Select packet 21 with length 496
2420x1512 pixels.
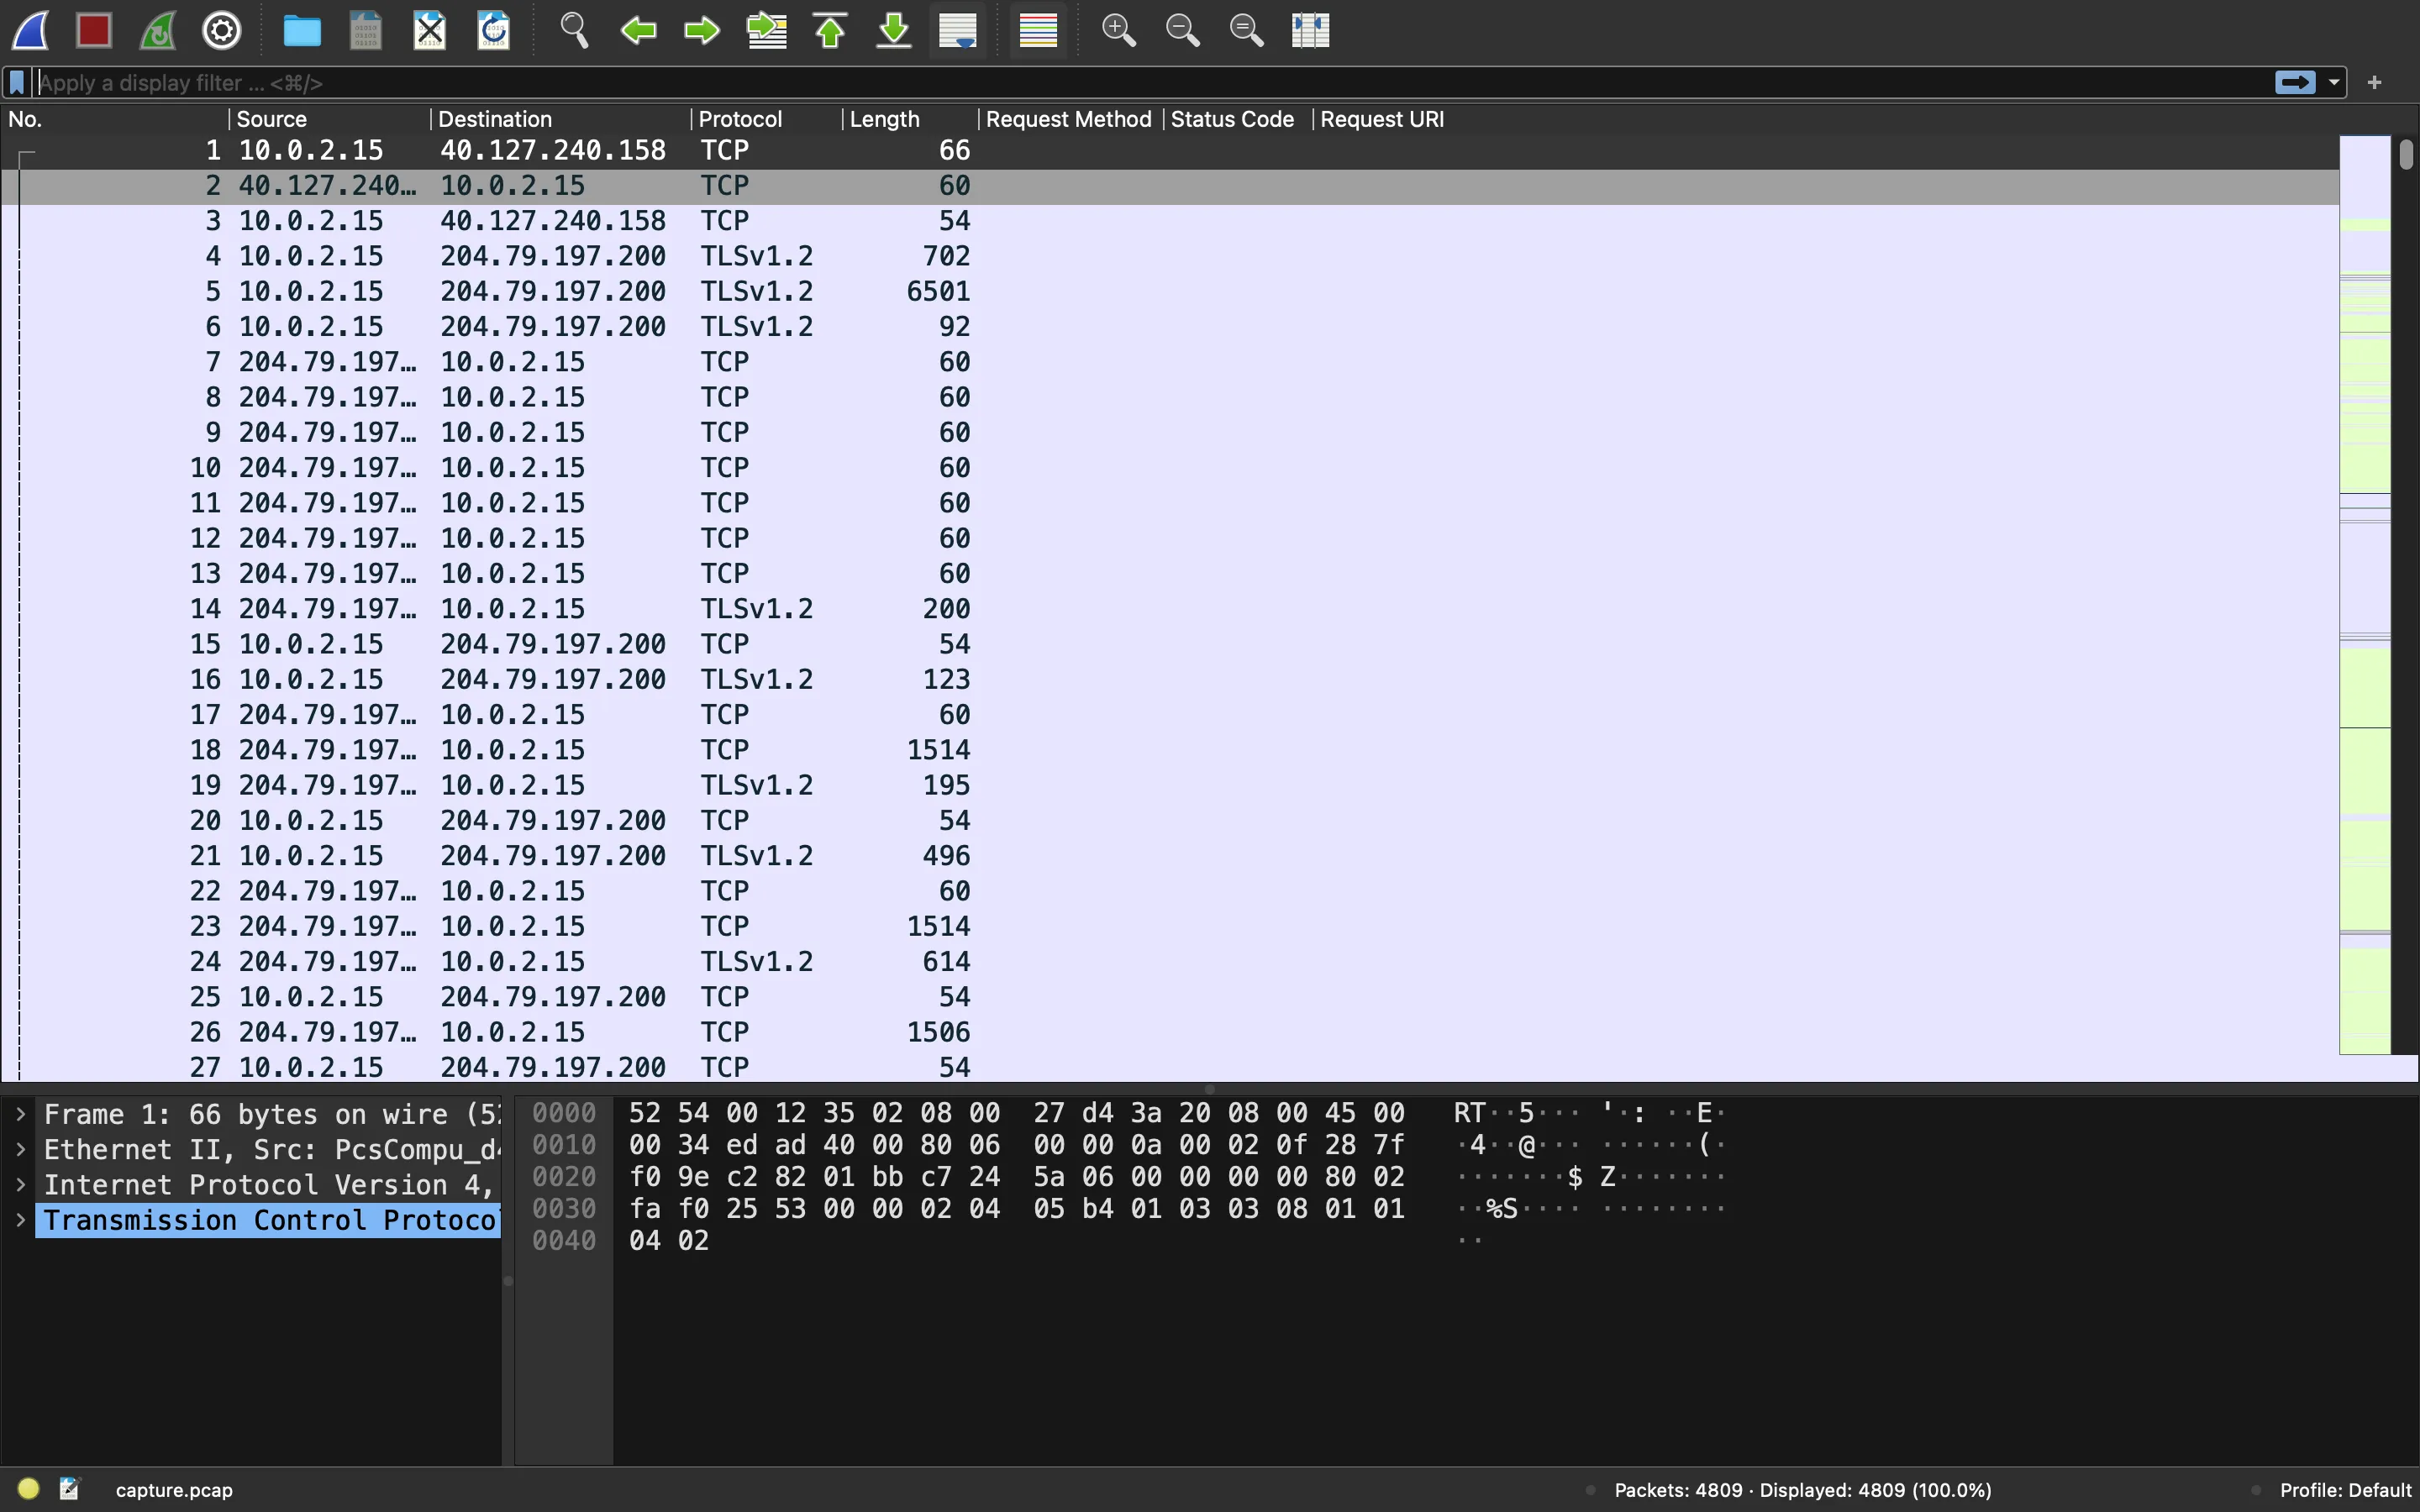tap(1170, 856)
